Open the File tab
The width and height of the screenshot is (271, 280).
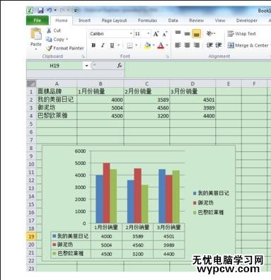(38, 21)
